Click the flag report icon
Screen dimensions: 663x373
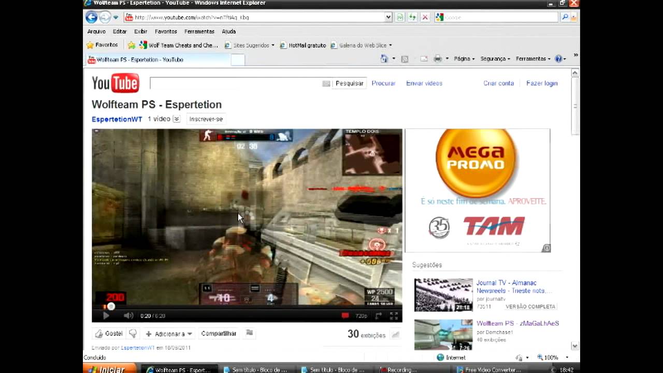pos(249,333)
